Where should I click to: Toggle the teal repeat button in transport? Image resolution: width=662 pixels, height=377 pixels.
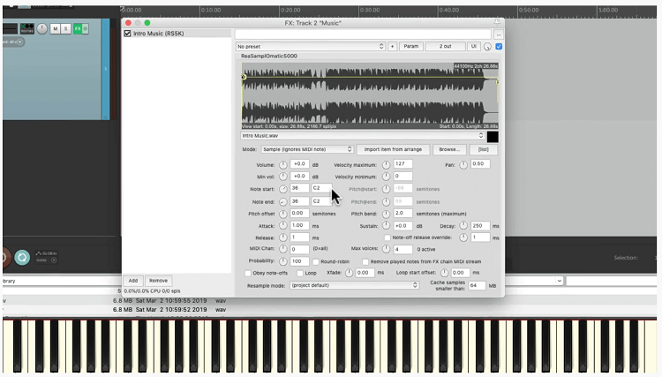22,257
